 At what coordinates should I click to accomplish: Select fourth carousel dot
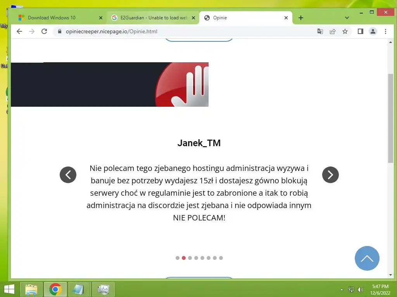coord(196,258)
